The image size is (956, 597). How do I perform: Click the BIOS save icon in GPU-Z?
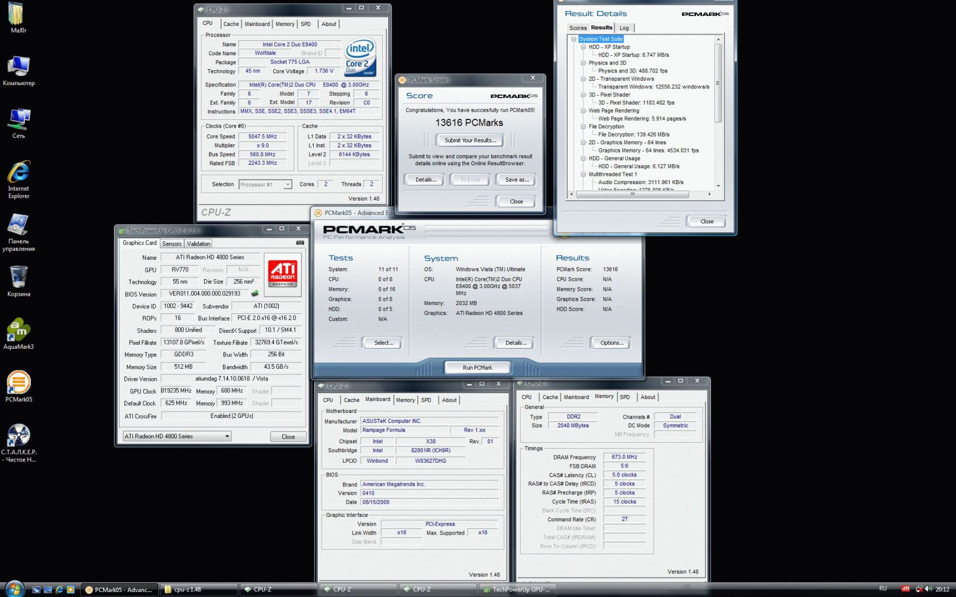pos(254,294)
